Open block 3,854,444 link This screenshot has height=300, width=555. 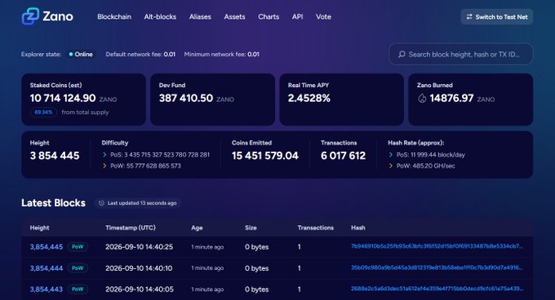tap(47, 268)
